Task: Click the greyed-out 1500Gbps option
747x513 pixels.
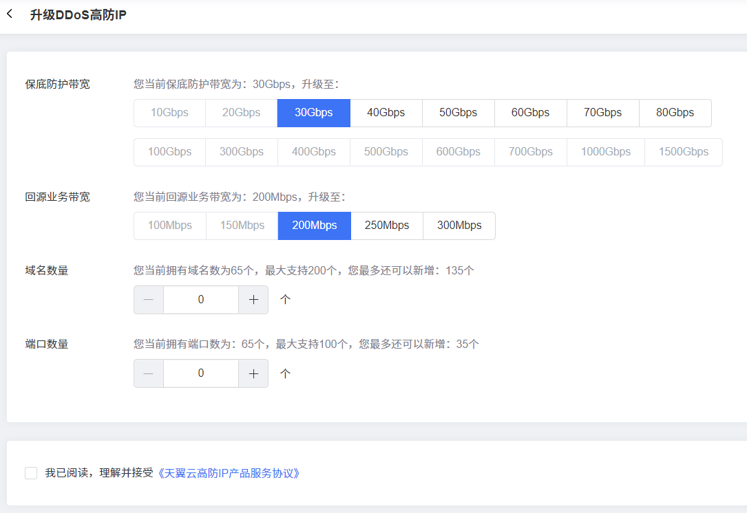Action: 683,152
